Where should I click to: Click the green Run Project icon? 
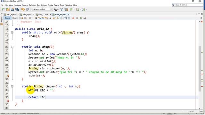point(71,9)
